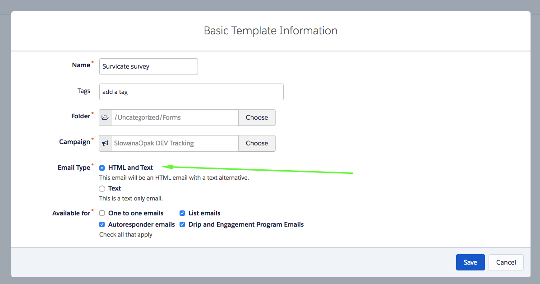Click the megaphone icon beside Campaign field

(105, 143)
